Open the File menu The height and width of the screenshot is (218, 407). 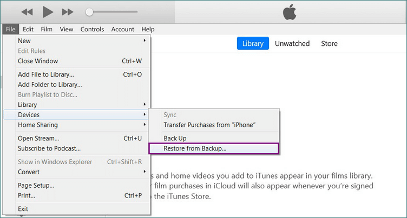(x=11, y=29)
